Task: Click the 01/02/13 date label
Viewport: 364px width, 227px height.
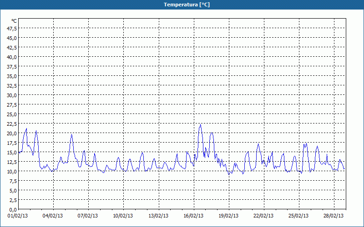Action: [18, 216]
